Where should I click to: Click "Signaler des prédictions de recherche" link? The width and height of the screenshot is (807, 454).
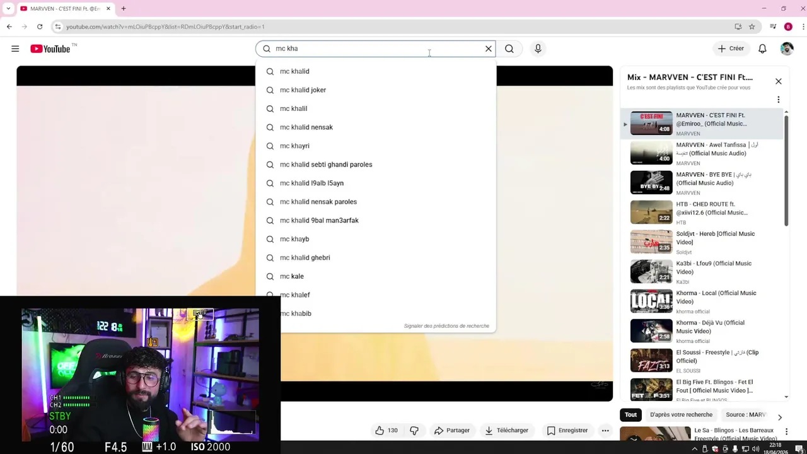coord(446,326)
